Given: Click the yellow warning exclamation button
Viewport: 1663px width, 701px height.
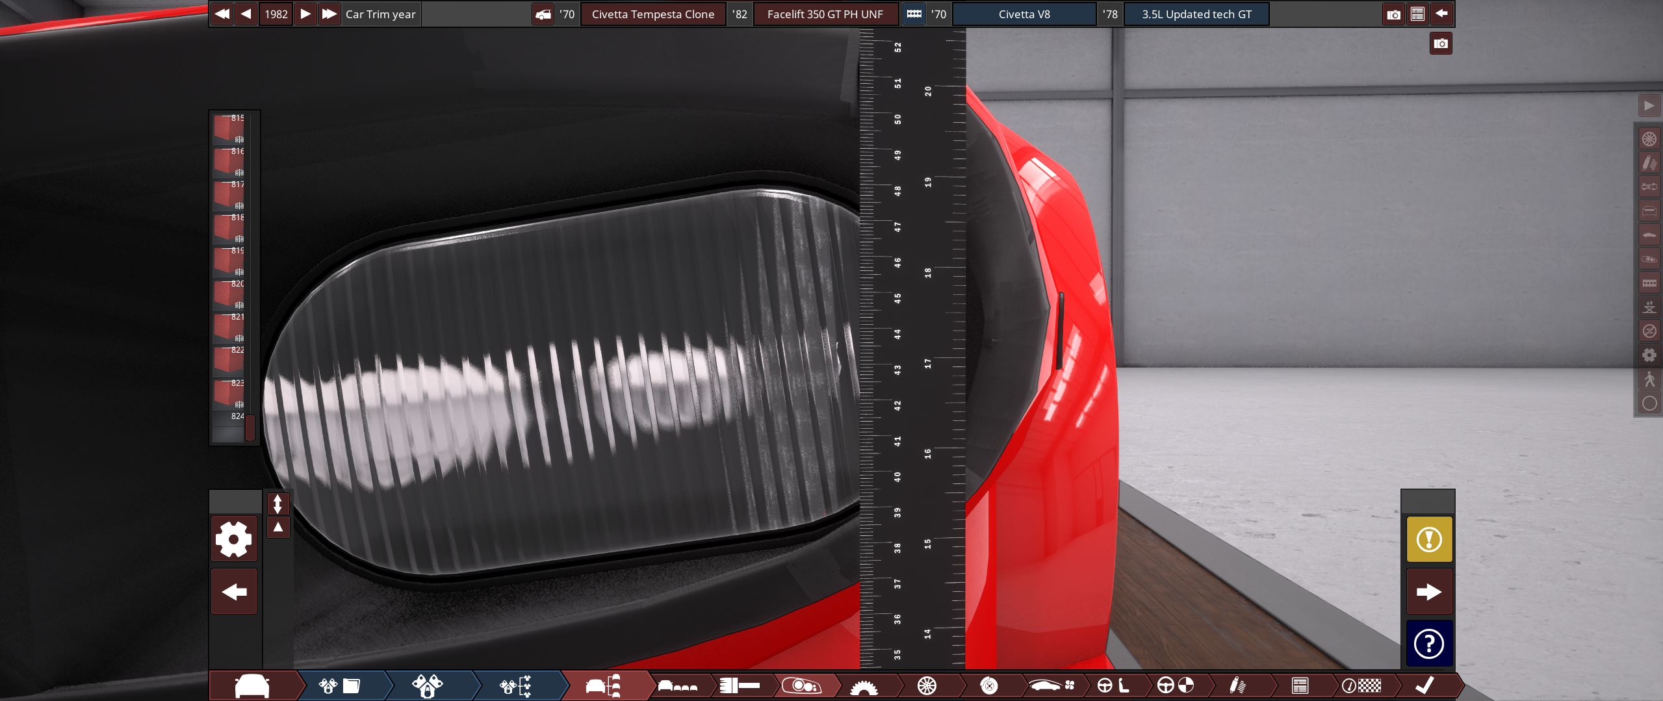Looking at the screenshot, I should pos(1429,539).
